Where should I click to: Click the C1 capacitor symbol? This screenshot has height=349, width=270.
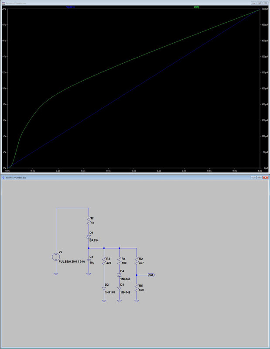[89, 260]
